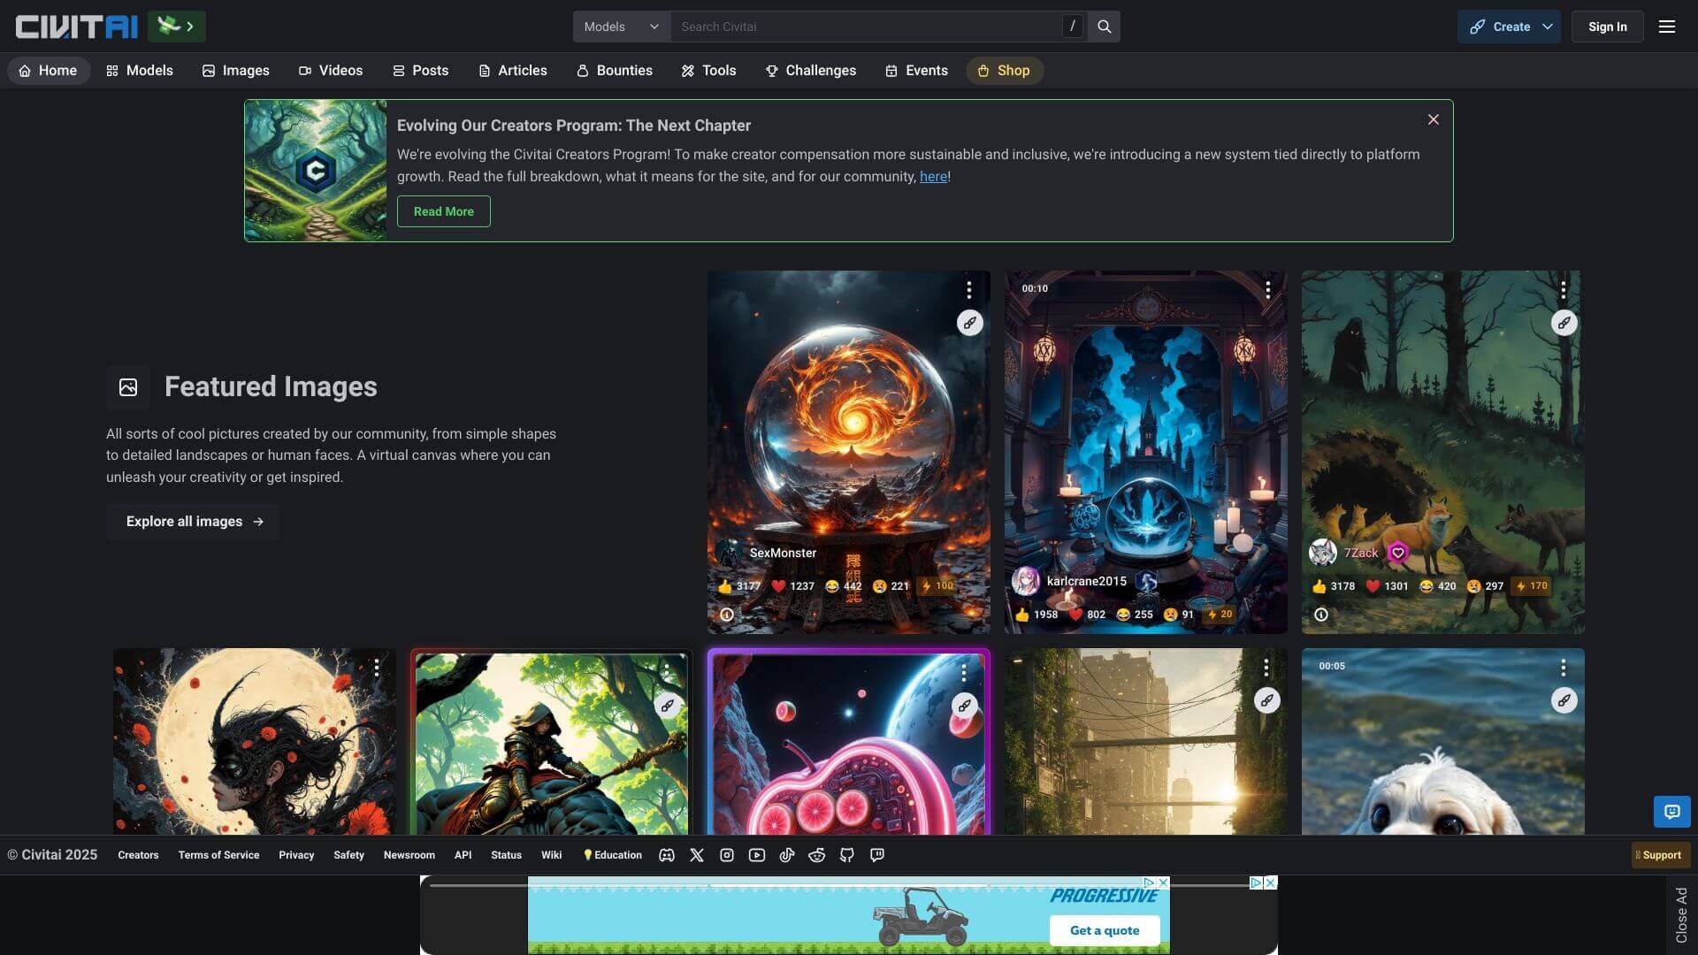Open the Twitch icon in footer

(x=876, y=855)
